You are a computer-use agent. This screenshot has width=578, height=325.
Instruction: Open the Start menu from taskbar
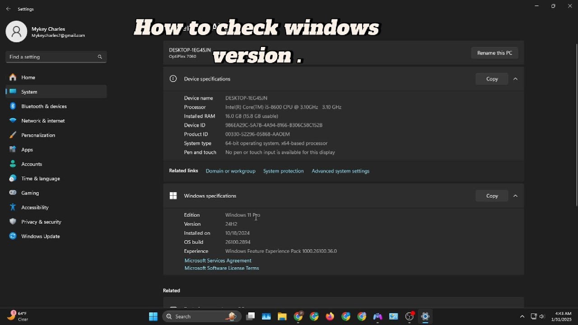point(153,316)
